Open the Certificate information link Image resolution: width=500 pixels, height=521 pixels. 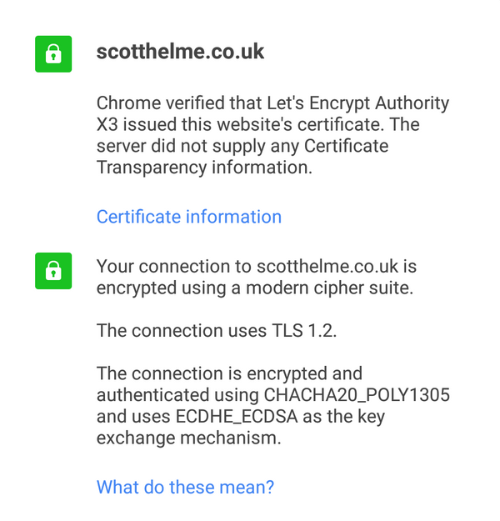189,217
